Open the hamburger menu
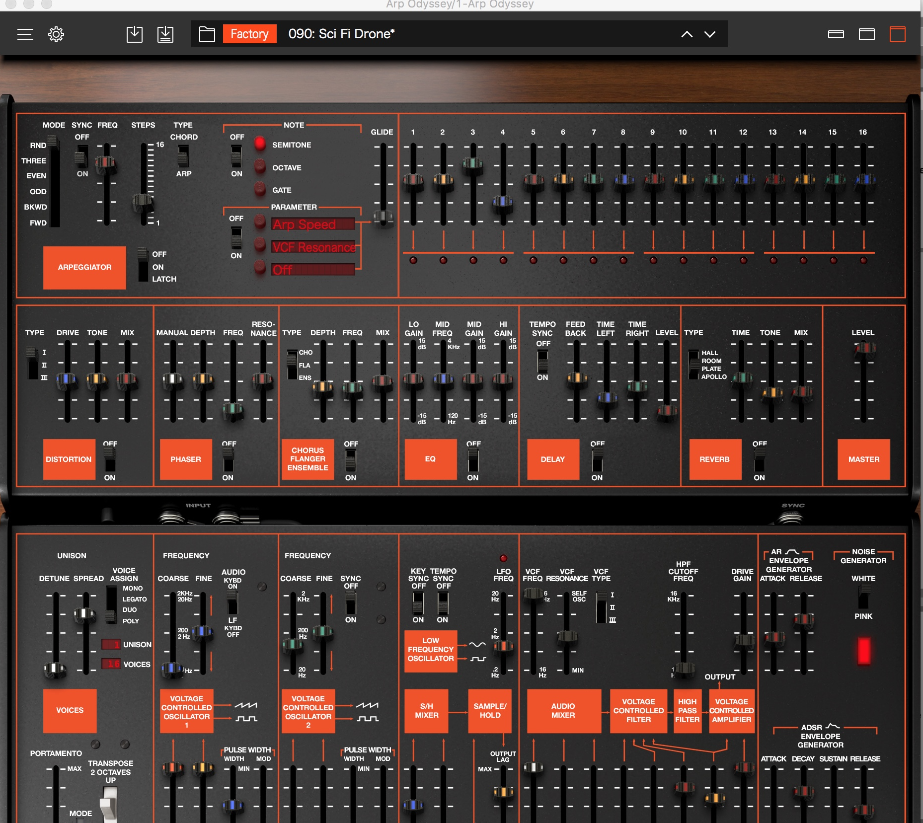923x823 pixels. (x=25, y=34)
